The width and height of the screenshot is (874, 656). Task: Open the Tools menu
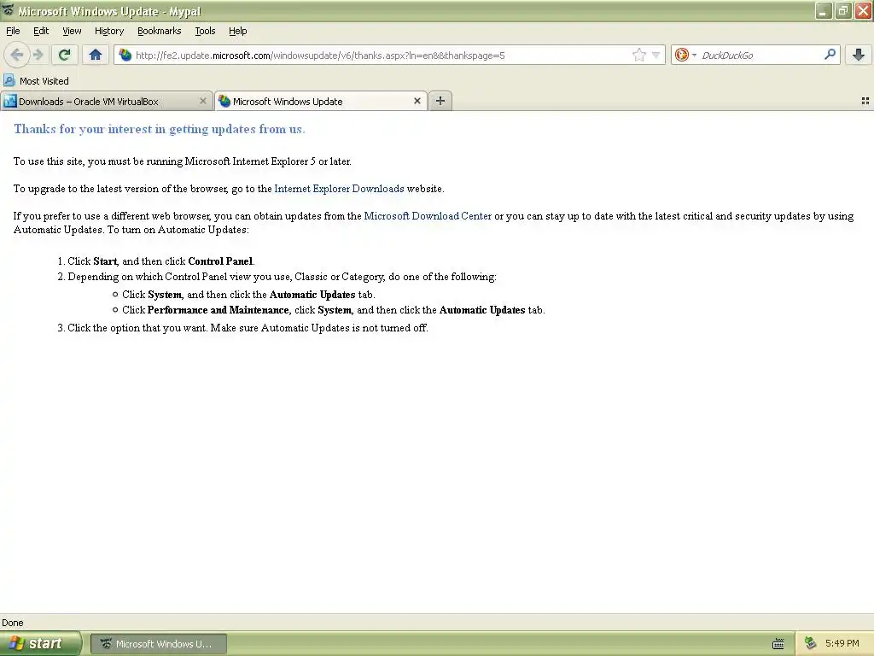(205, 31)
